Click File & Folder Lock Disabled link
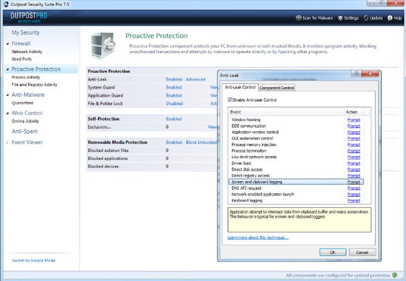Image resolution: width=406 pixels, height=281 pixels. 174,103
